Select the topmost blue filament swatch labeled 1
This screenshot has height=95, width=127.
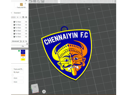(x=23, y=51)
